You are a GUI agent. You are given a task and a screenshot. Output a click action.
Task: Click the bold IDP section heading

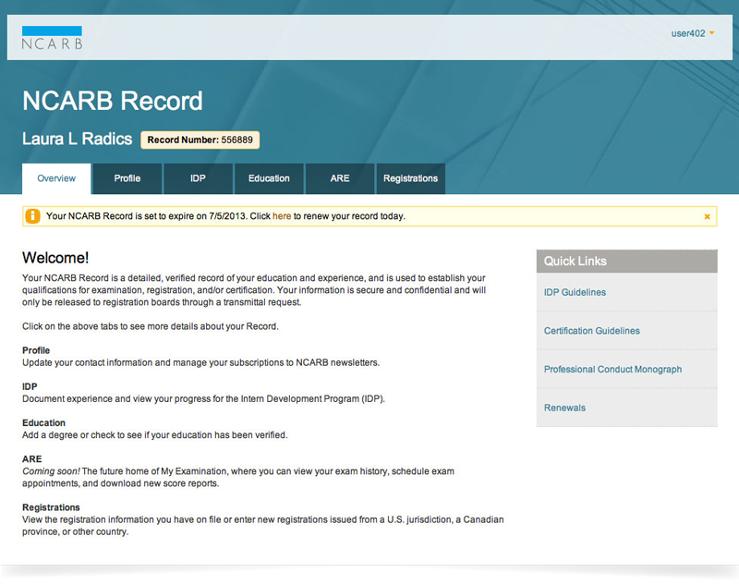30,386
